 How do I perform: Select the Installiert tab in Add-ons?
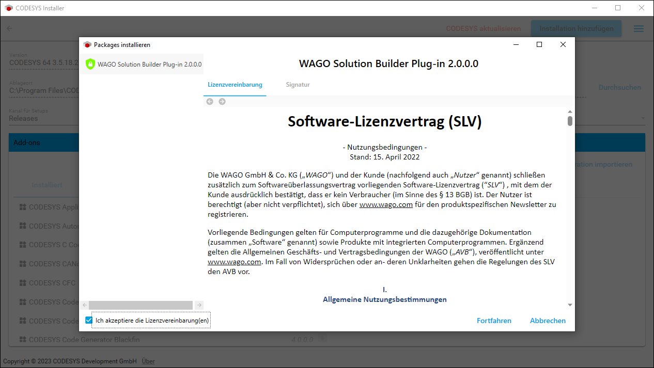pos(47,185)
